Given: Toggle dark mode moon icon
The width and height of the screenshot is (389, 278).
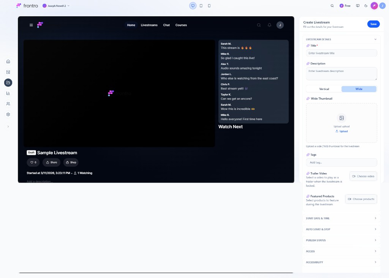Looking at the screenshot, I should click(366, 6).
